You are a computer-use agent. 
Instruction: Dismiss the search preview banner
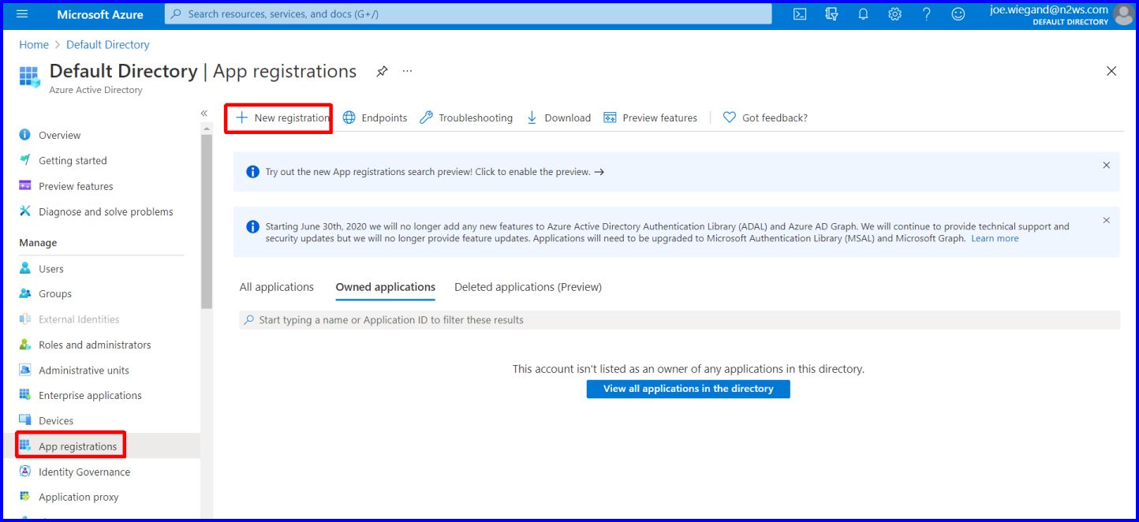pyautogui.click(x=1106, y=166)
